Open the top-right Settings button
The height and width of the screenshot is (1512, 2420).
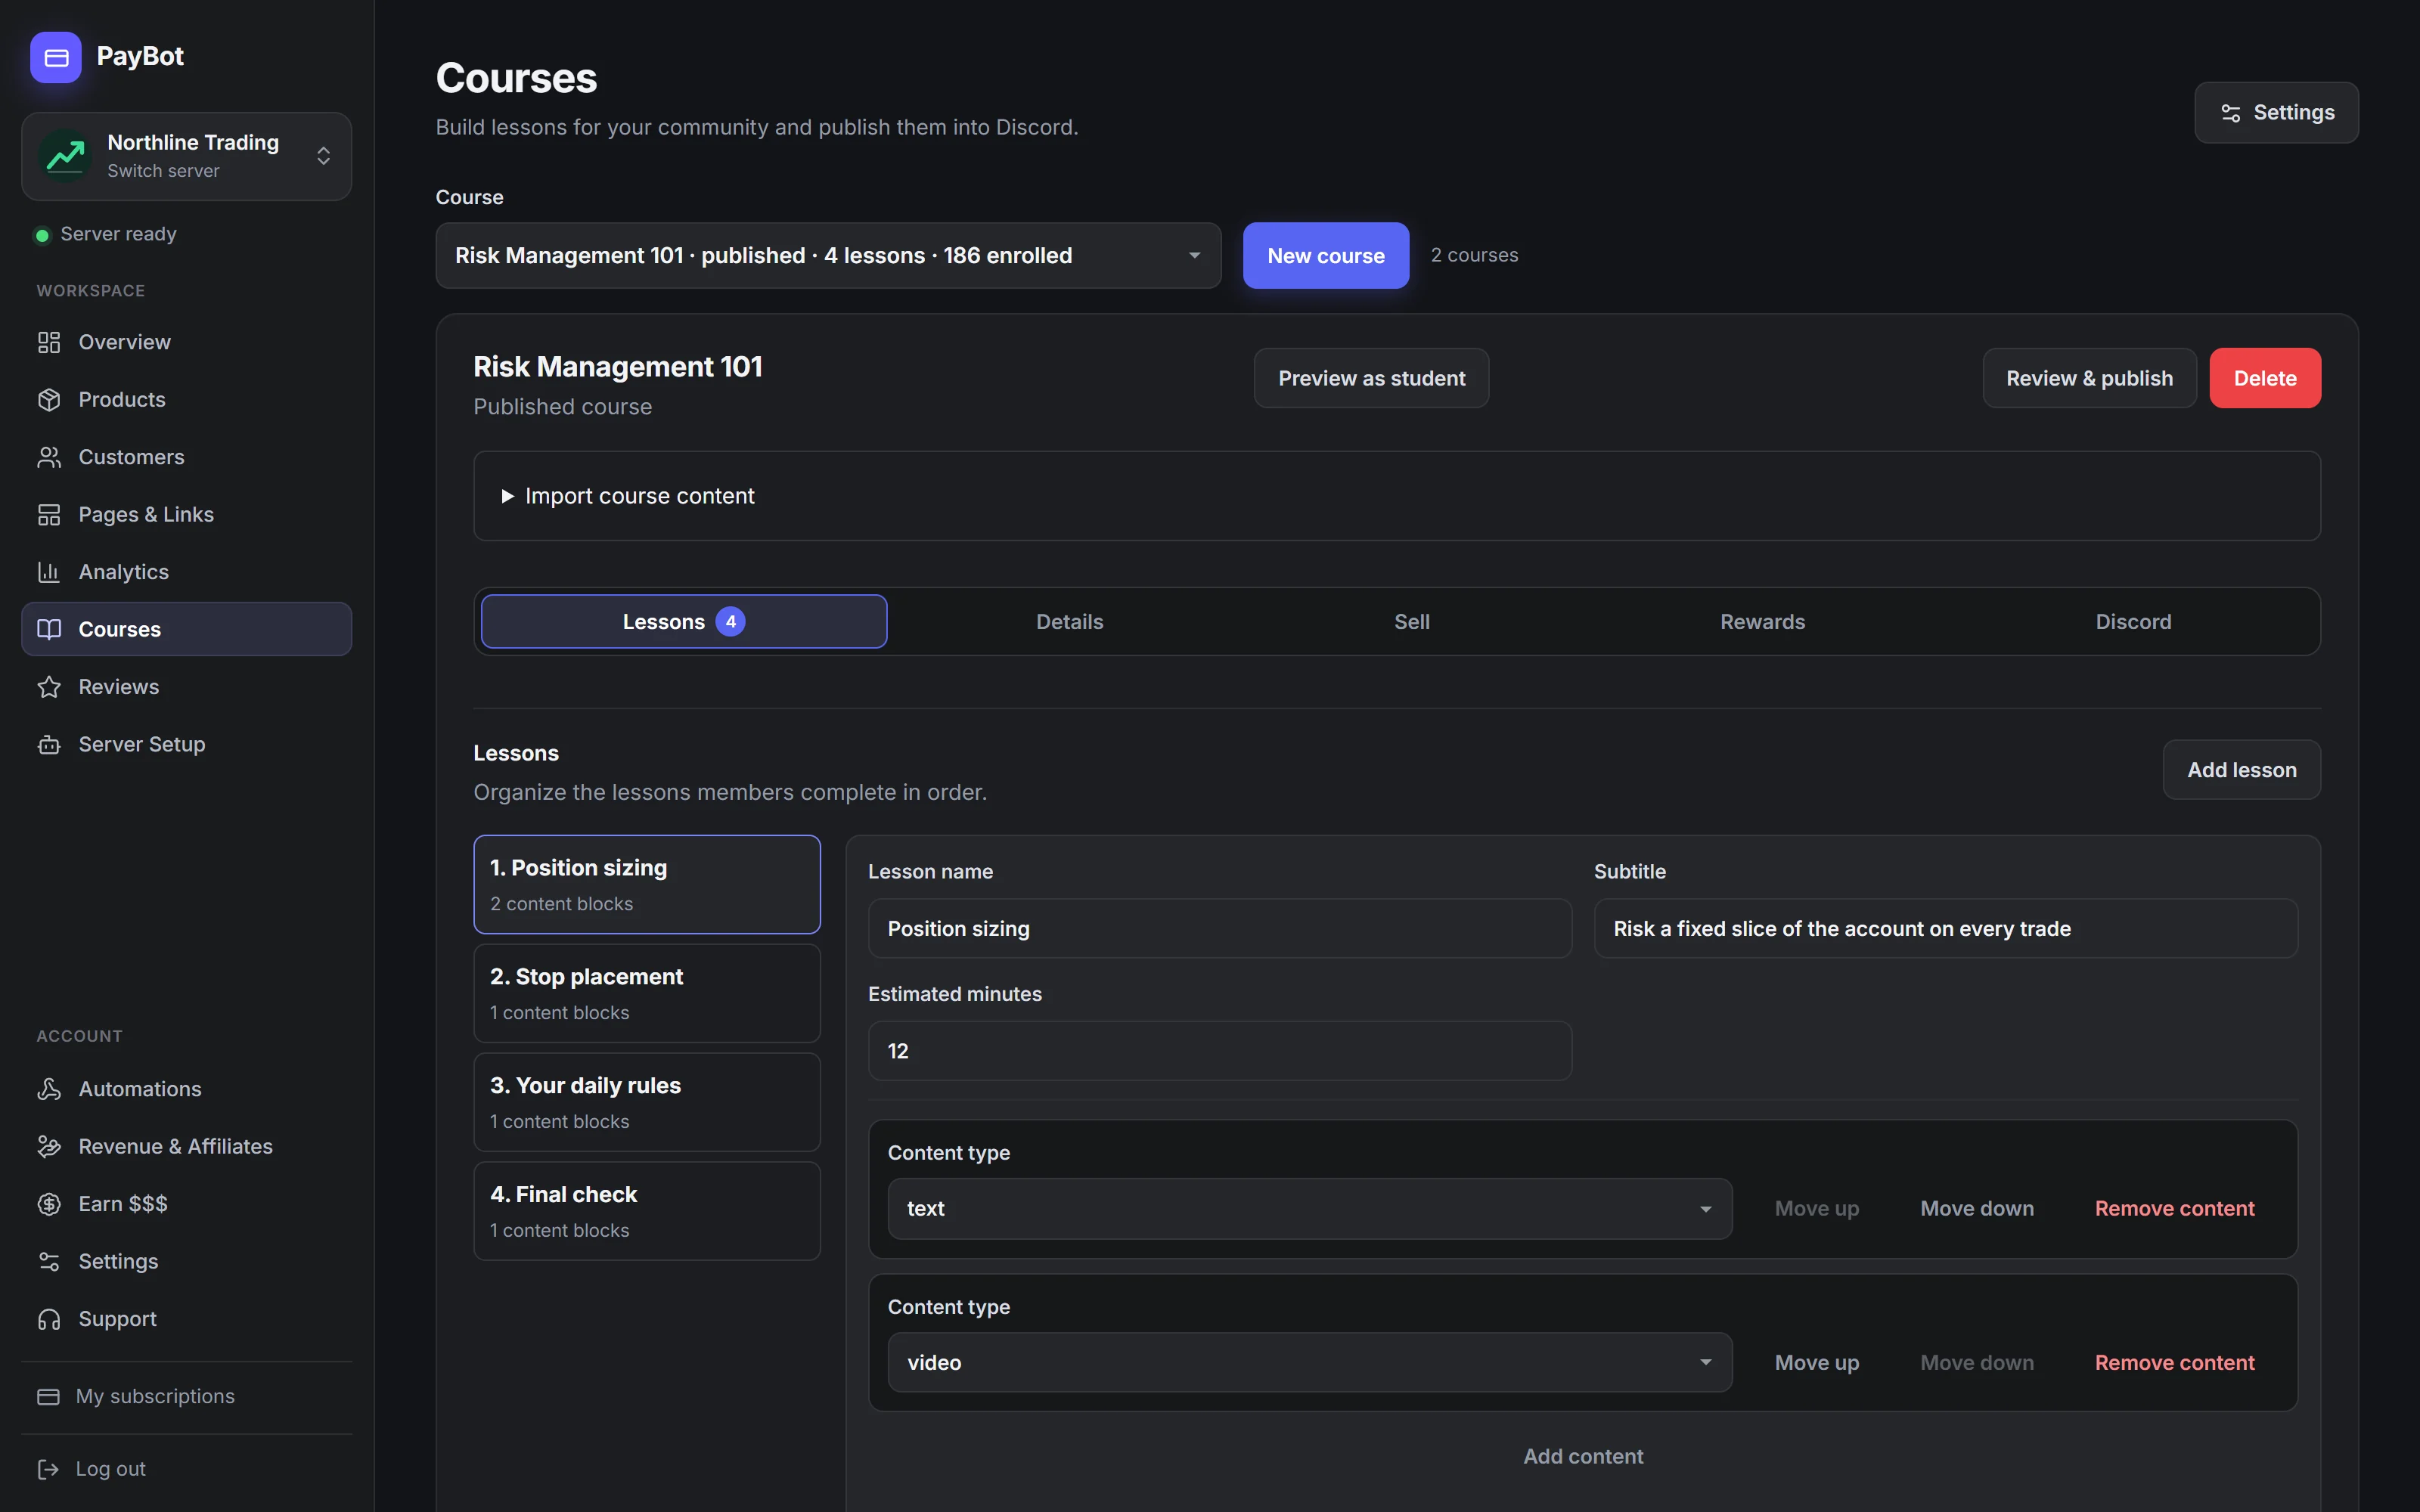click(x=2276, y=113)
